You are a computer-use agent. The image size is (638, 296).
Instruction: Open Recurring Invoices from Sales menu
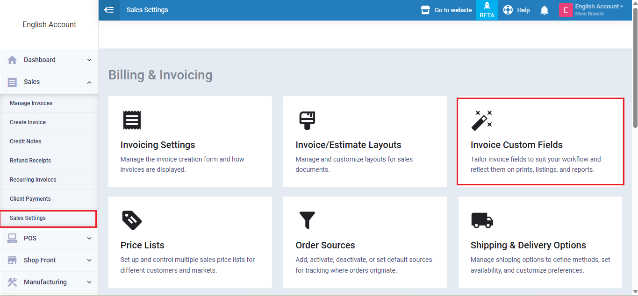pos(33,180)
